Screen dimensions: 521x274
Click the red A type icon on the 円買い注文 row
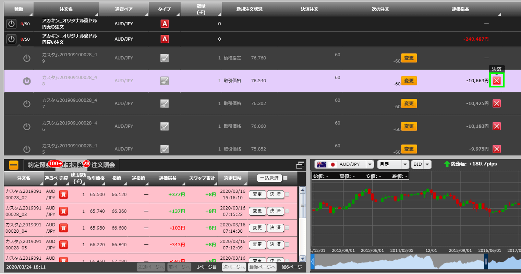[165, 39]
